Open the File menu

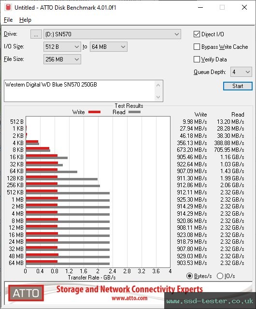pyautogui.click(x=8, y=20)
